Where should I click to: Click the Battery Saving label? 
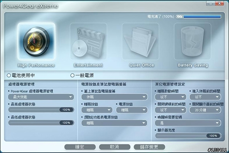pyautogui.click(x=193, y=65)
